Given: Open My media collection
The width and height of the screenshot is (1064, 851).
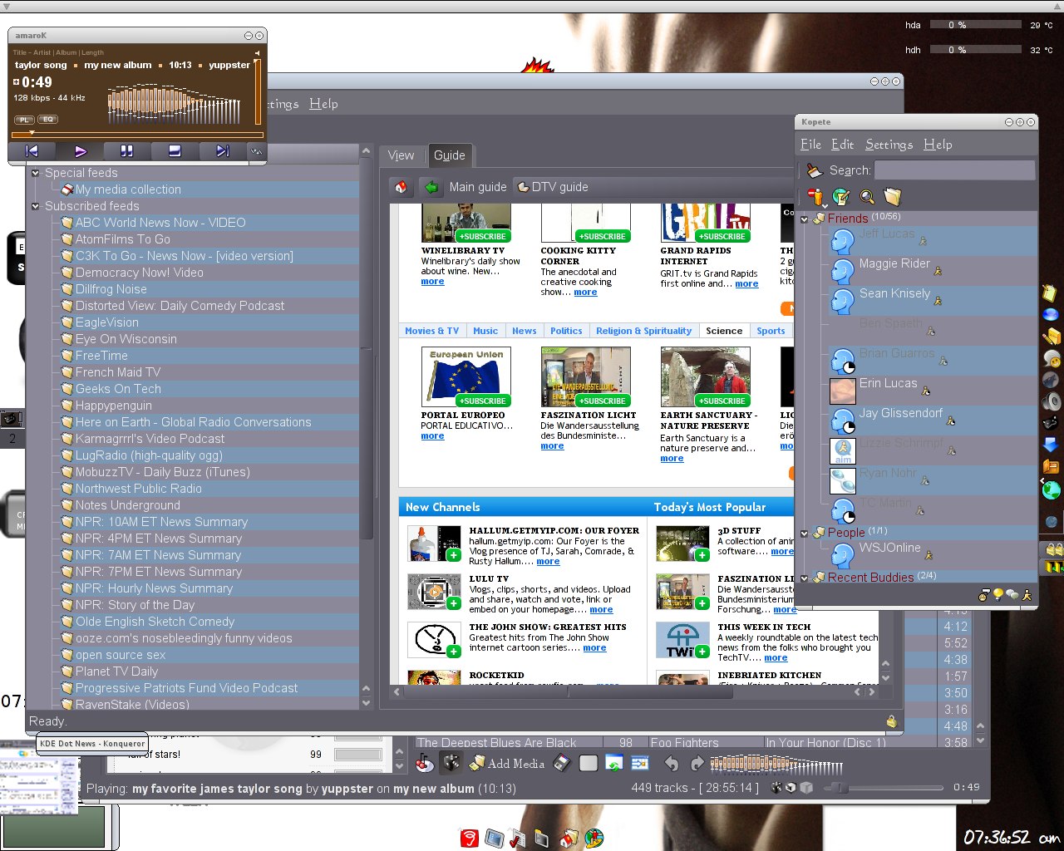Looking at the screenshot, I should pyautogui.click(x=128, y=189).
